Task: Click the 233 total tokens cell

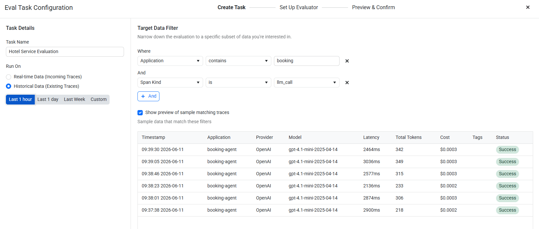Action: pyautogui.click(x=400, y=186)
